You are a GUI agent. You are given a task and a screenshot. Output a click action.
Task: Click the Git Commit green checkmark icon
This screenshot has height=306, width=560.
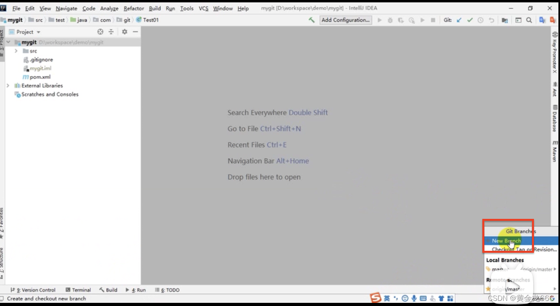(x=470, y=20)
